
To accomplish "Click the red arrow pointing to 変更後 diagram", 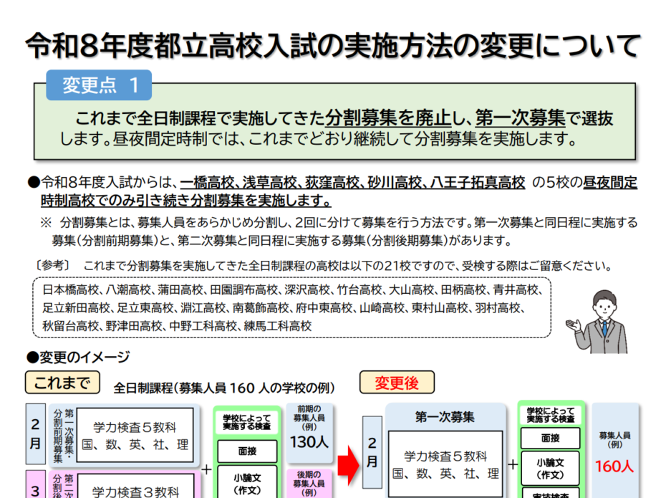I will [x=348, y=465].
